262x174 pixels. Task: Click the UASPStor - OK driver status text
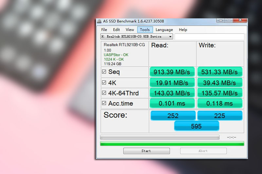tap(116, 55)
